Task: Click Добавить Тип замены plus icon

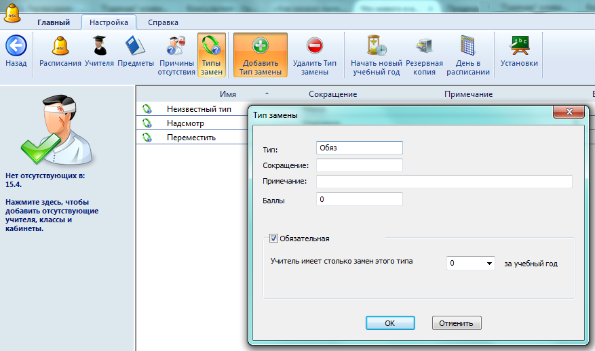Action: click(261, 46)
